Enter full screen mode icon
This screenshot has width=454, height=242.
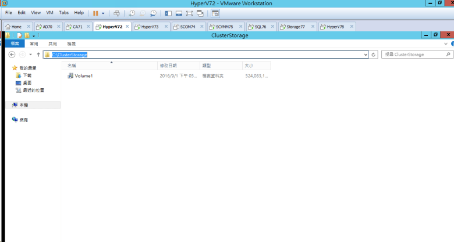189,13
